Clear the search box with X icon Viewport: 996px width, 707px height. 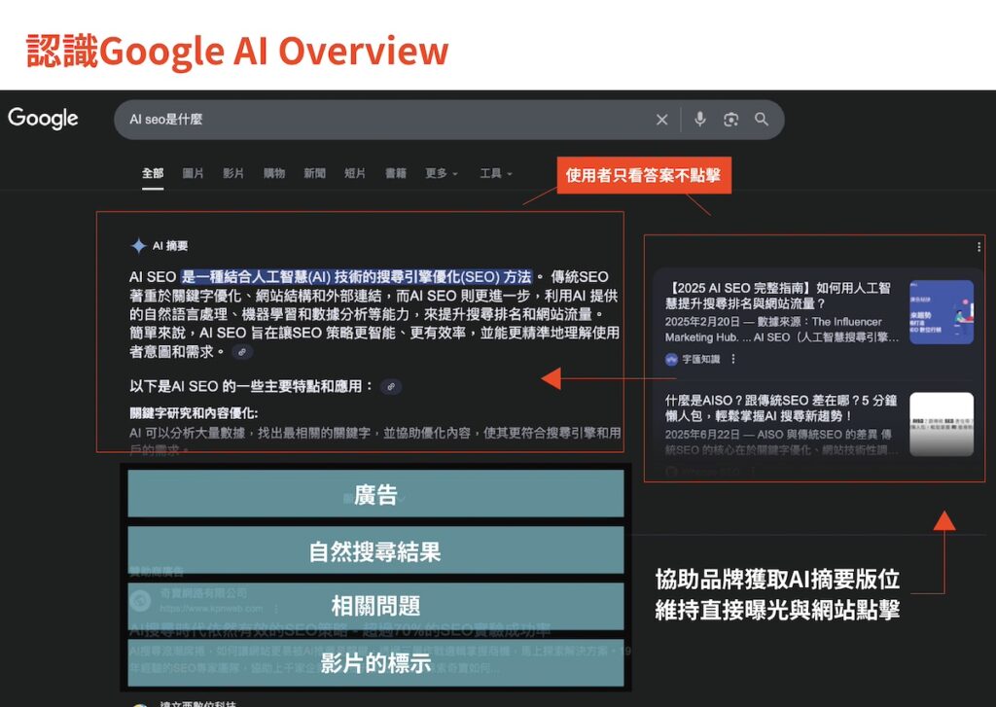pos(661,120)
